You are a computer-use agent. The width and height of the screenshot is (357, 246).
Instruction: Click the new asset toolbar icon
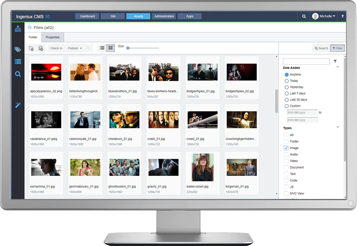click(40, 48)
